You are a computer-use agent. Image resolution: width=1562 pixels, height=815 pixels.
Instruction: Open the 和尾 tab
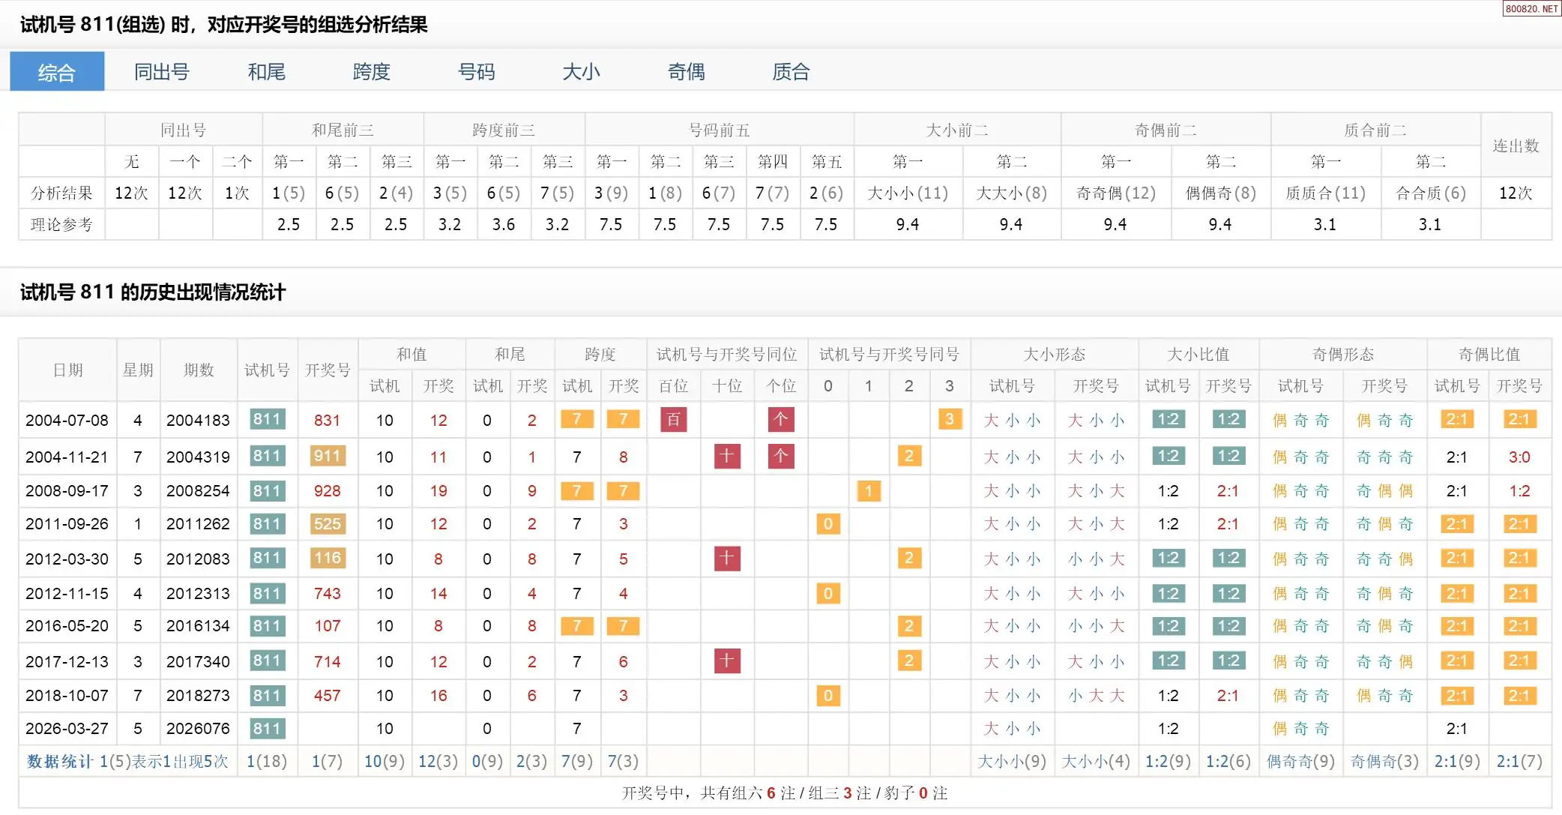coord(266,72)
